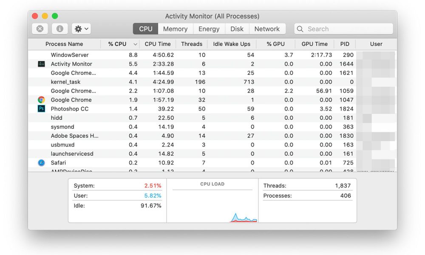Click the green full screen window button
This screenshot has width=425, height=255.
[x=55, y=16]
